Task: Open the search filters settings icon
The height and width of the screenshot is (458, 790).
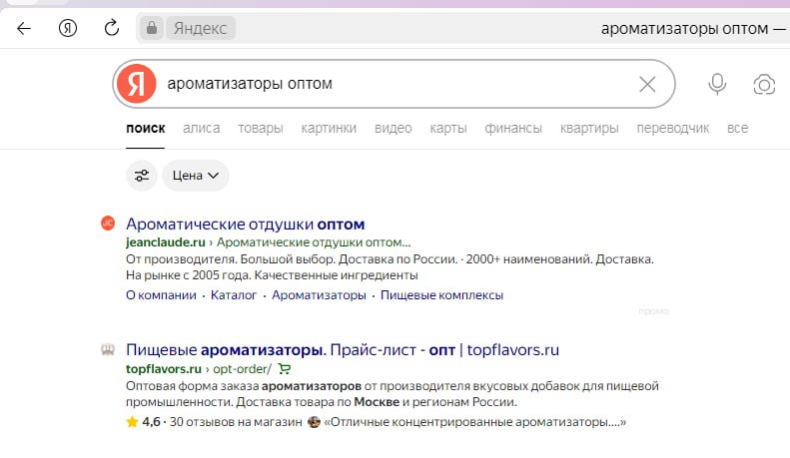Action: [142, 176]
